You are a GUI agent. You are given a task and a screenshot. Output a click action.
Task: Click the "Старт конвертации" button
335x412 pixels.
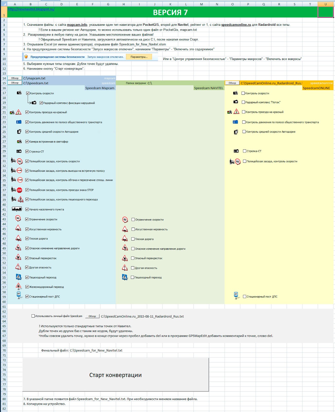(x=116, y=375)
